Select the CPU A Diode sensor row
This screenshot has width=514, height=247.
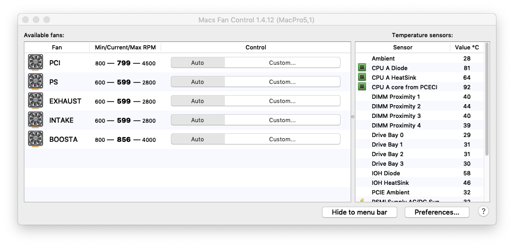(x=420, y=68)
